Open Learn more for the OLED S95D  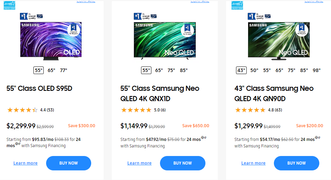pos(25,163)
